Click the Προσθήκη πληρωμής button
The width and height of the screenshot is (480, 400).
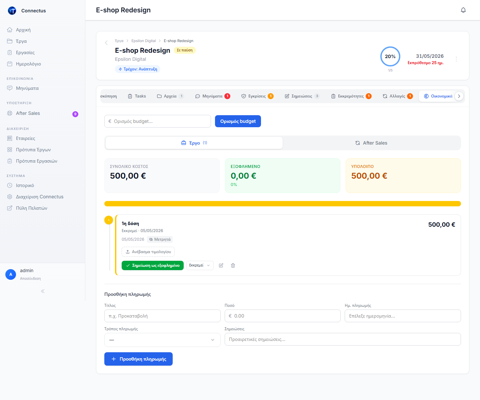click(138, 359)
